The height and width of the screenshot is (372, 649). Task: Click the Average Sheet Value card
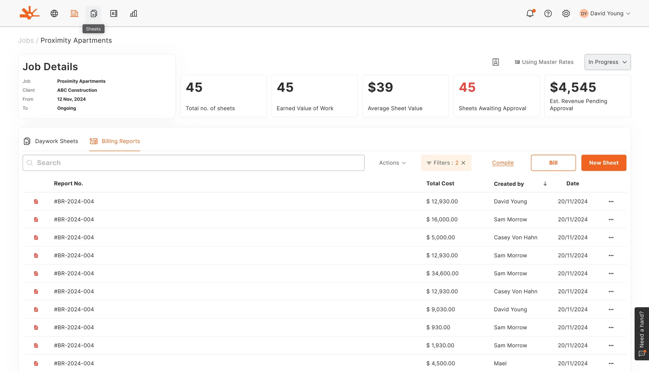pyautogui.click(x=405, y=96)
